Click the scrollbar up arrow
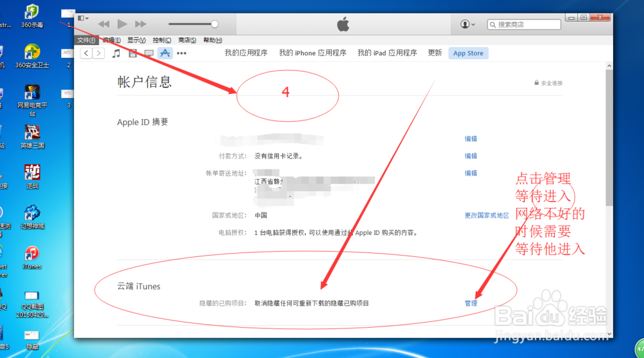The height and width of the screenshot is (358, 644). [609, 66]
